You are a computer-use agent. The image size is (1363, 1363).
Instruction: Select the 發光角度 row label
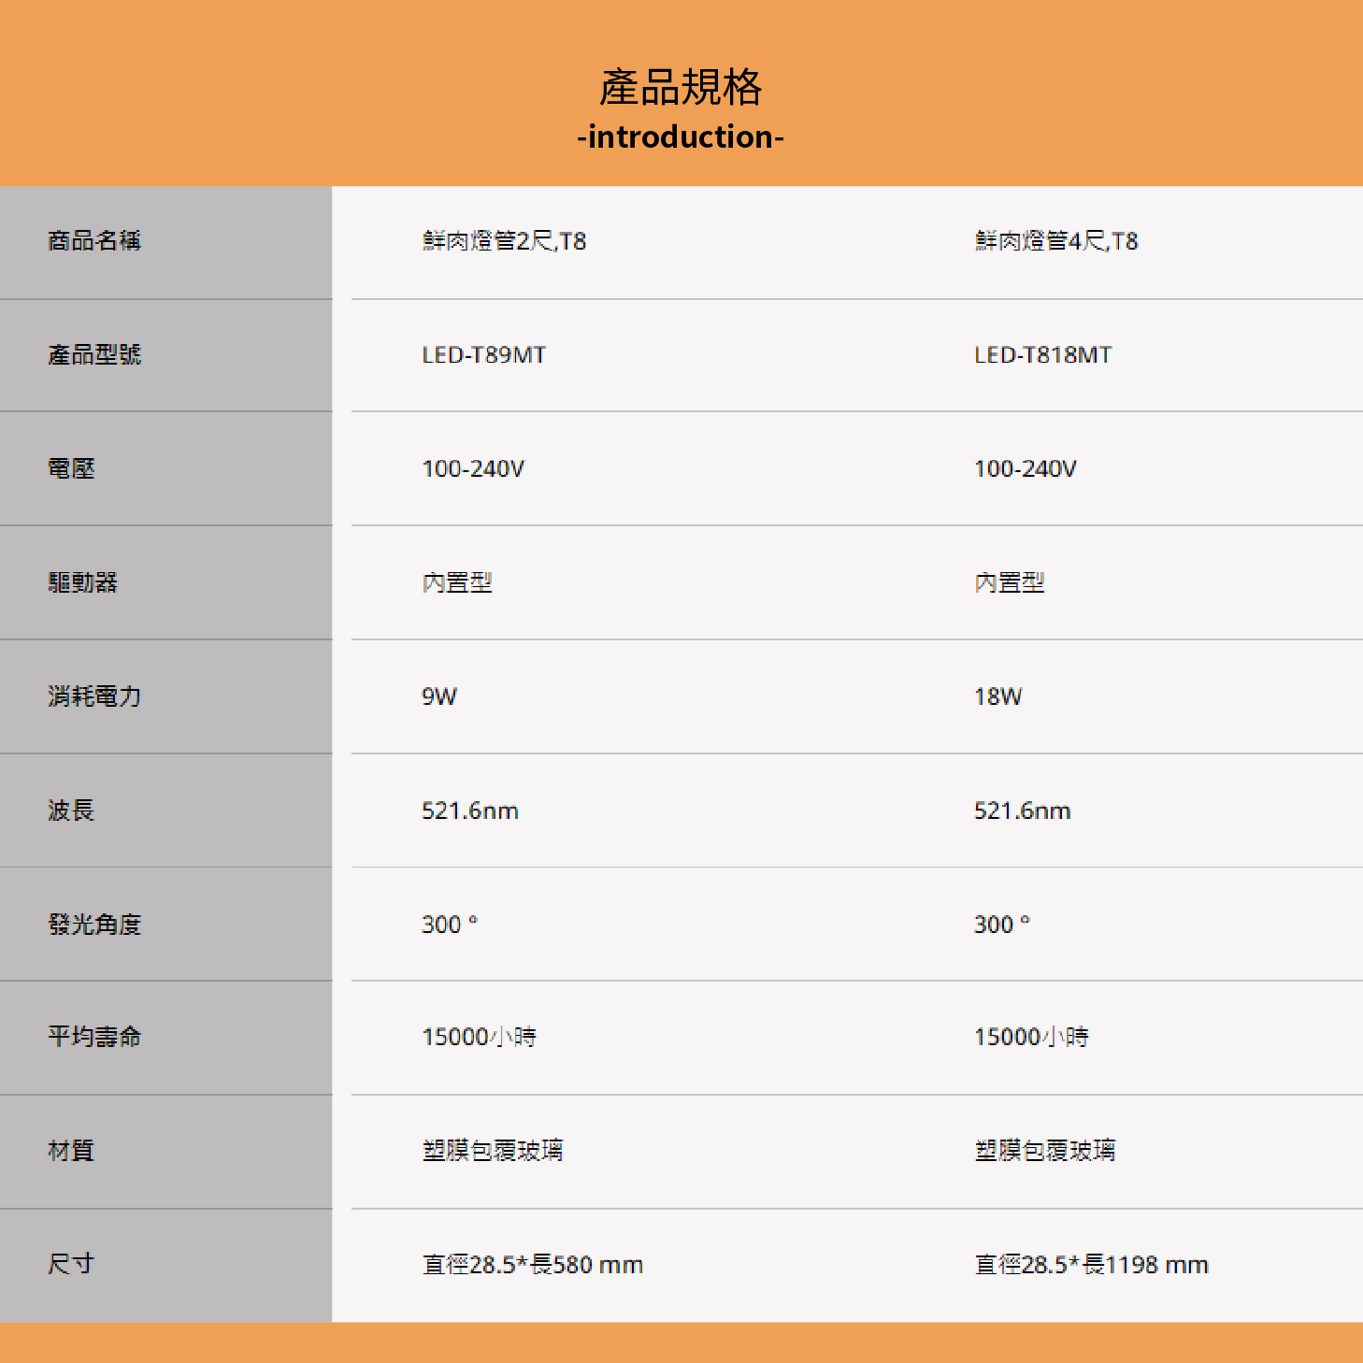(94, 925)
